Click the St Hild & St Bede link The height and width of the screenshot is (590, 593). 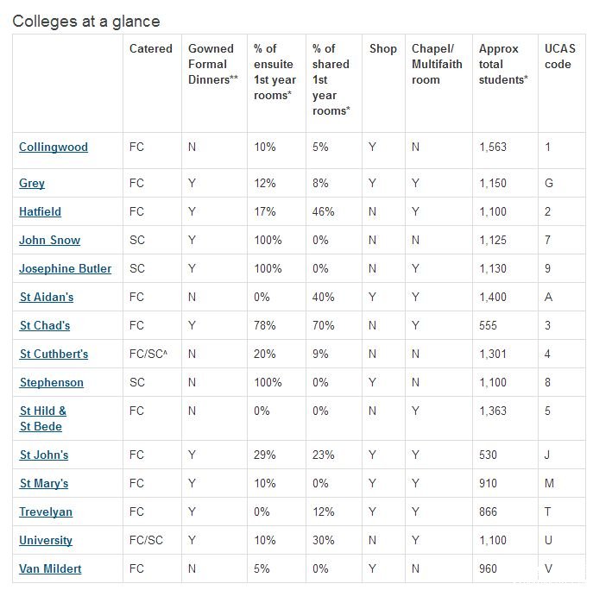42,418
